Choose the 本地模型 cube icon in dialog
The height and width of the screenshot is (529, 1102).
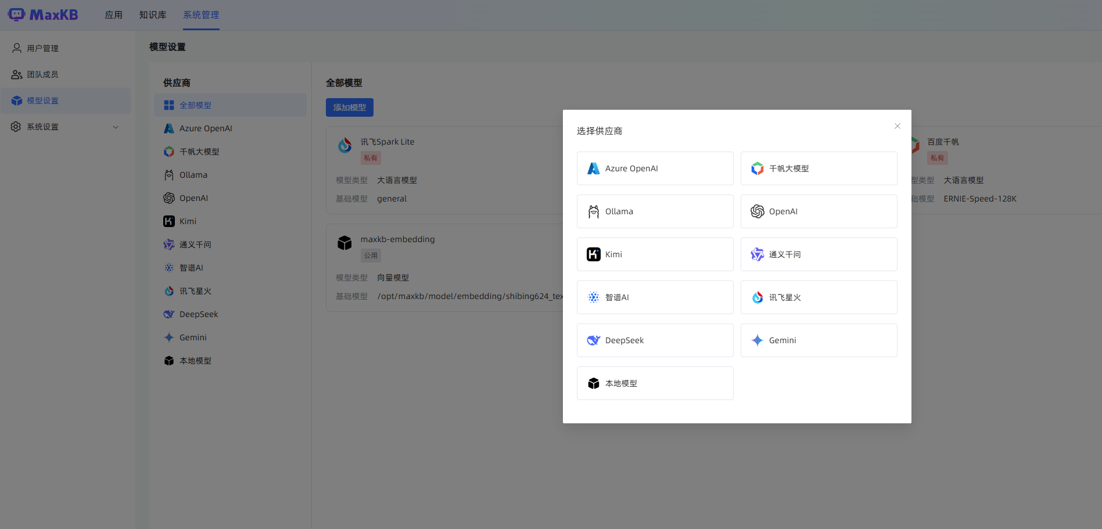point(593,383)
